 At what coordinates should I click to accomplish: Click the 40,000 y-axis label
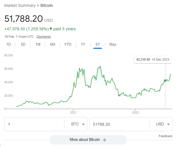pyautogui.click(x=9, y=82)
